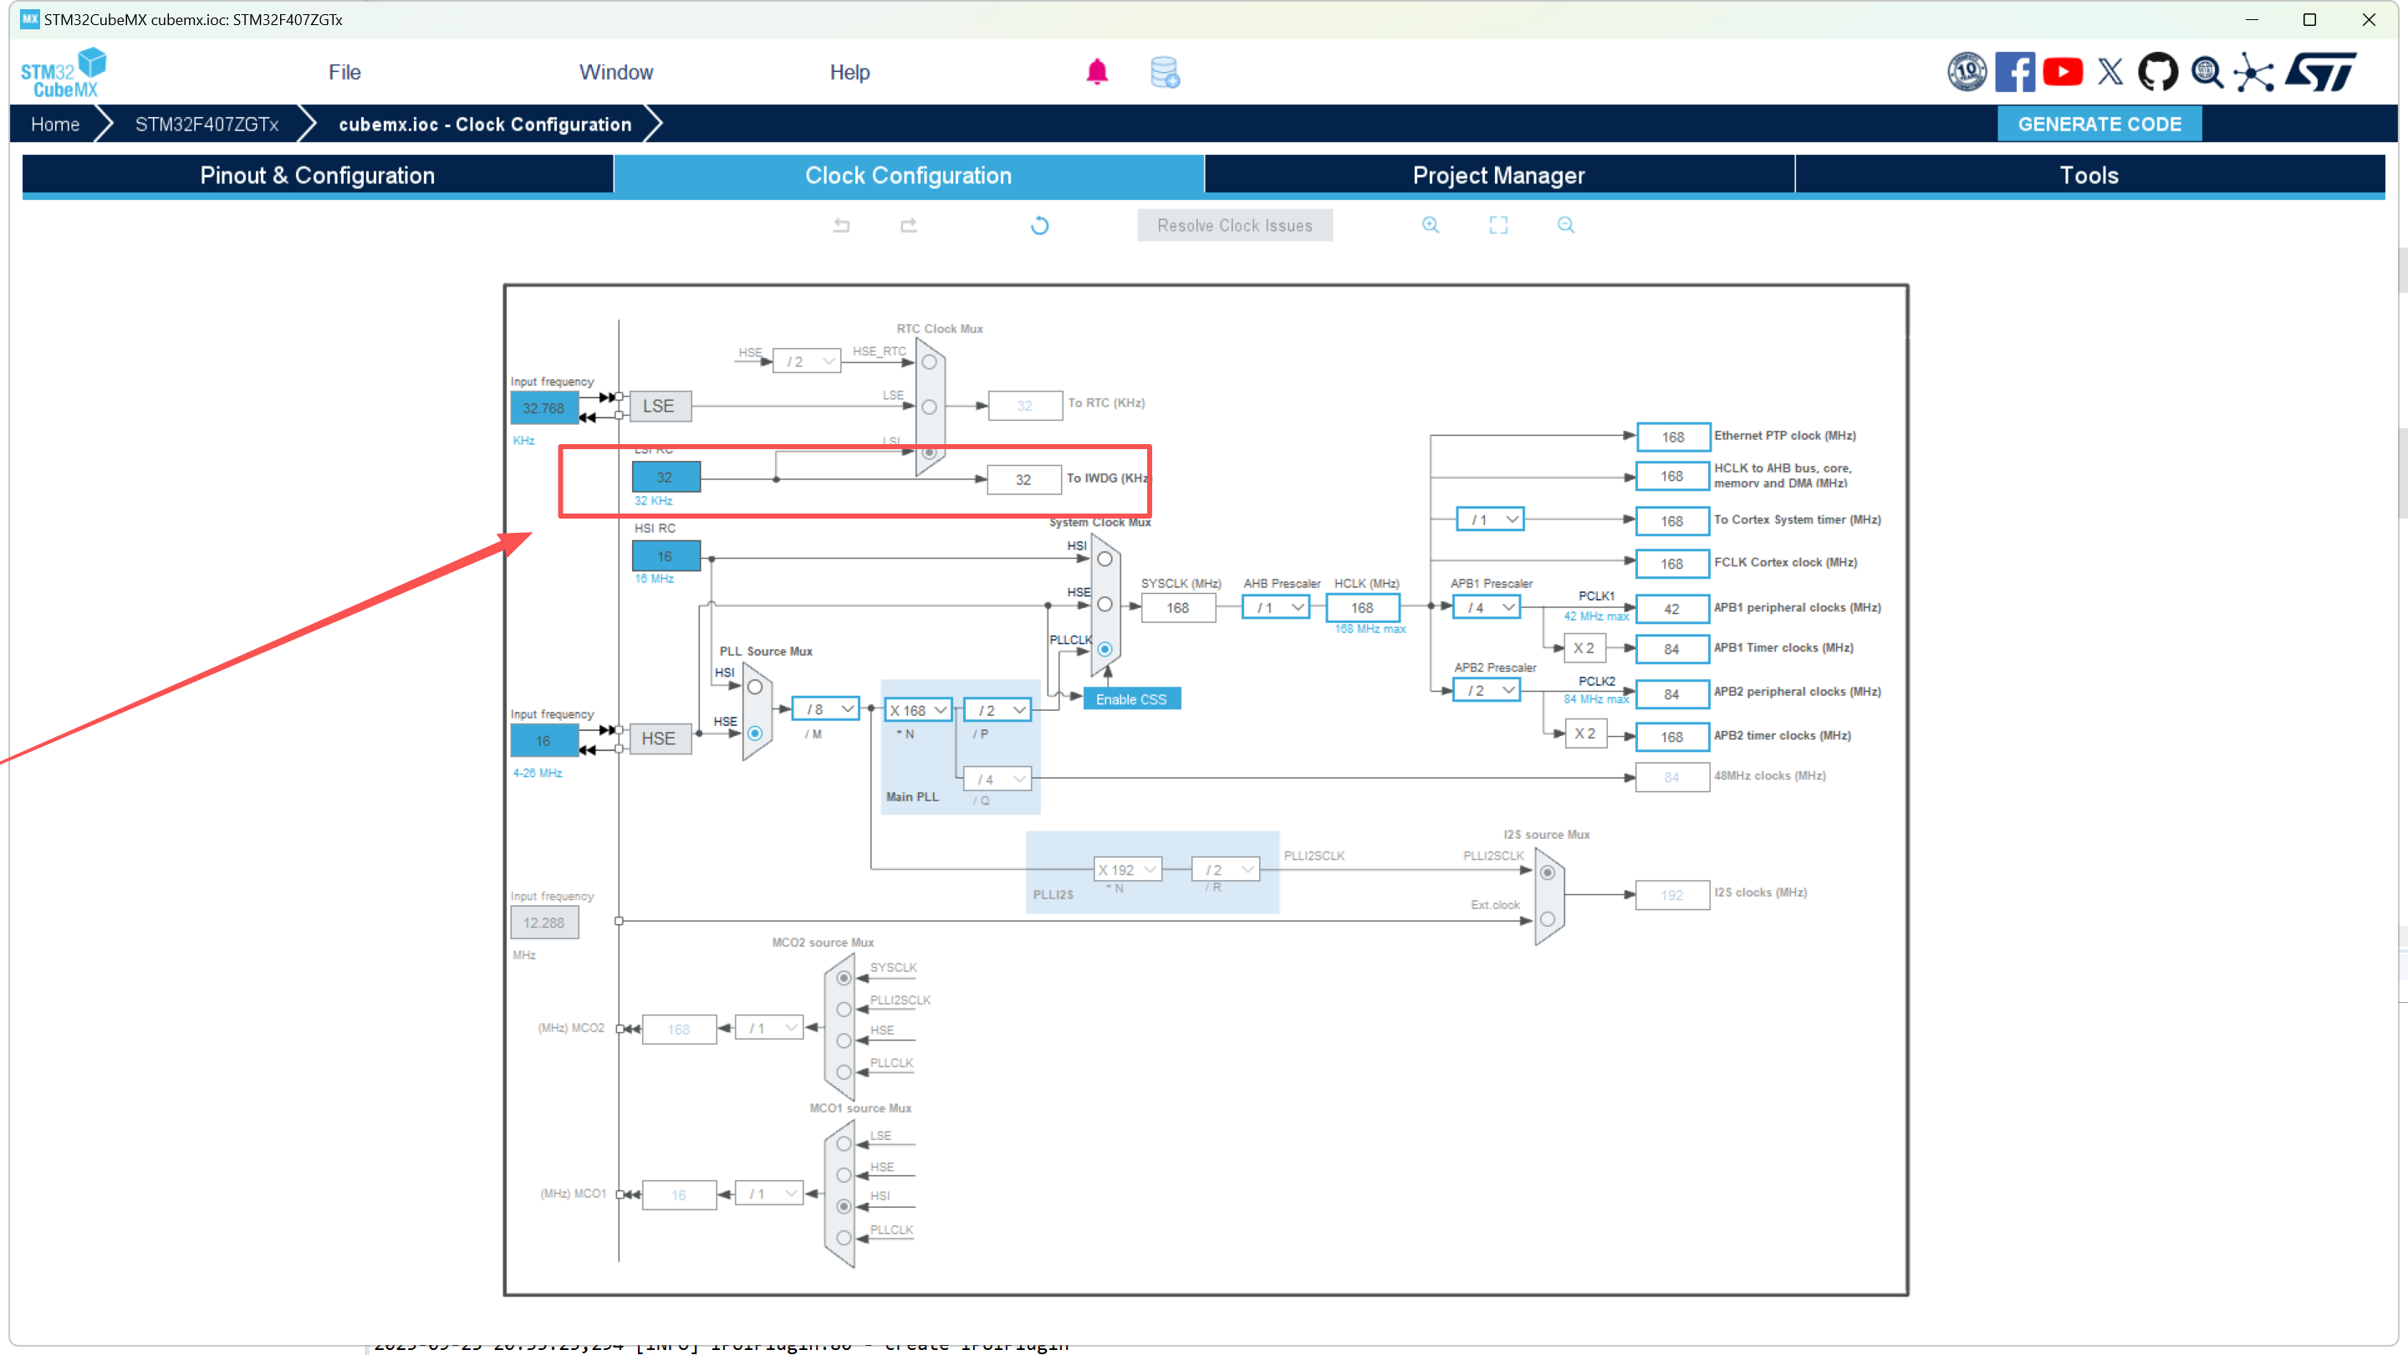The width and height of the screenshot is (2408, 1355).
Task: Open the 10-year anniversary badge icon
Action: tap(1967, 72)
